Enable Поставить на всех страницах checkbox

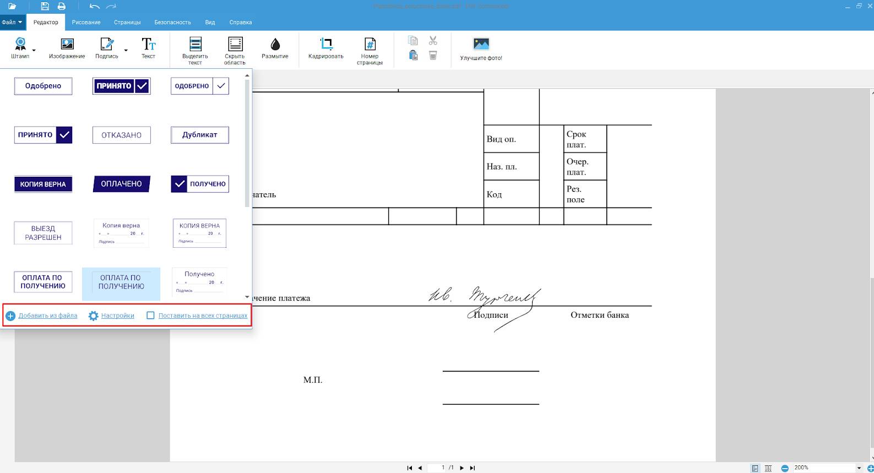point(150,316)
